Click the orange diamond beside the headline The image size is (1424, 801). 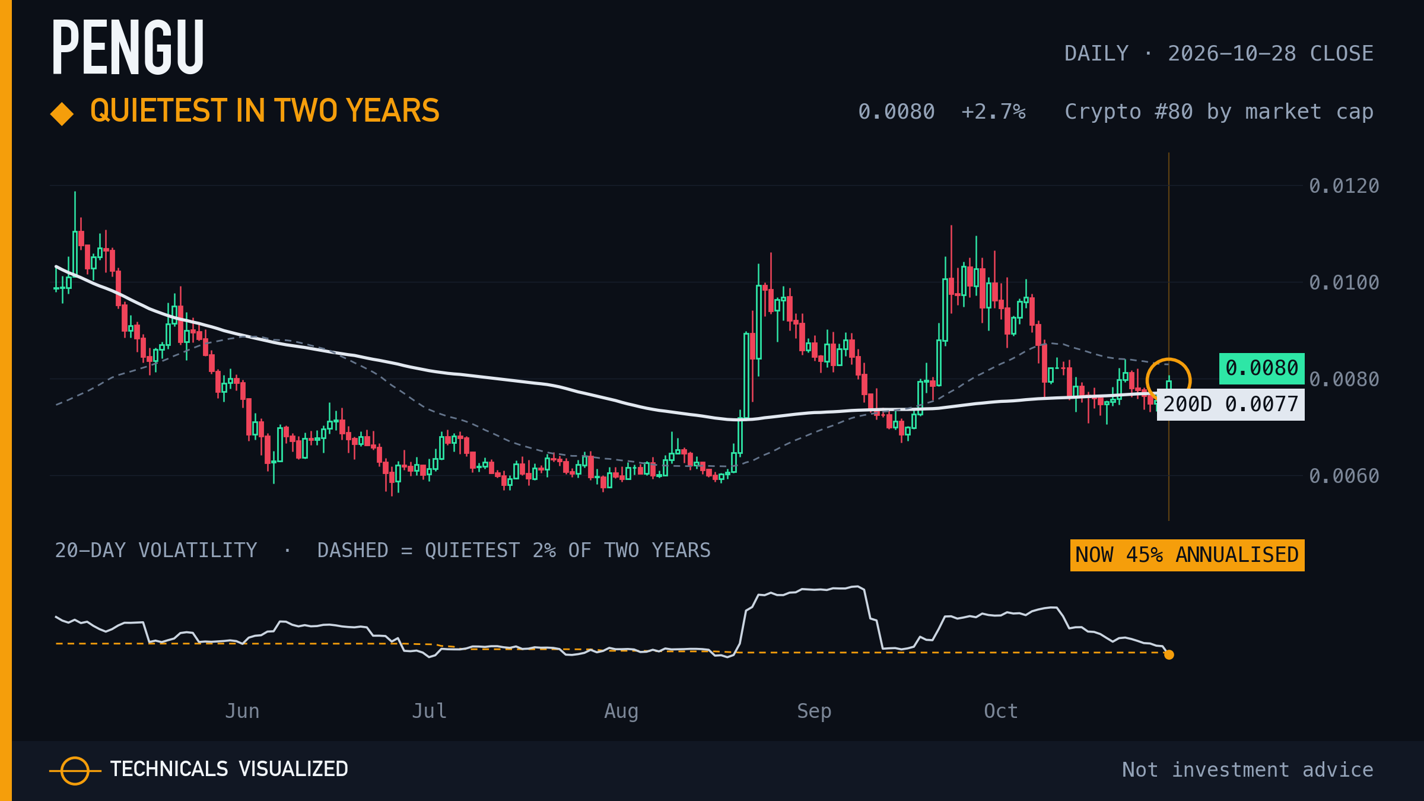tap(62, 114)
